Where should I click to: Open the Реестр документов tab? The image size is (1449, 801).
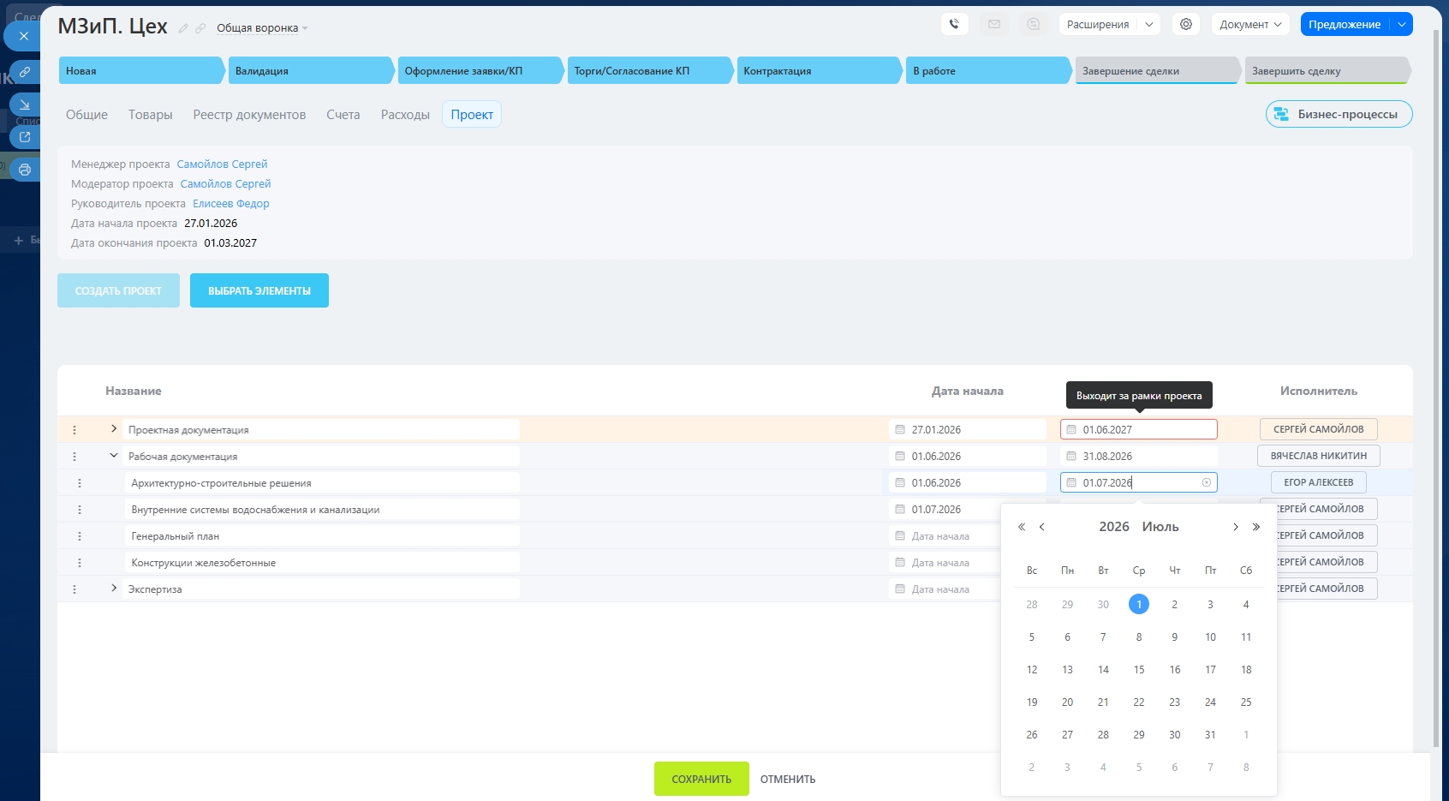(249, 115)
